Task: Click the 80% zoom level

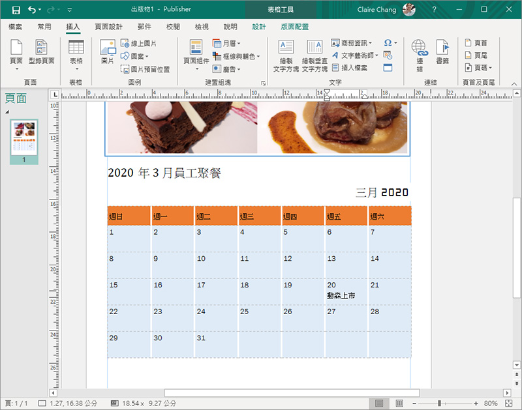Action: coord(491,403)
